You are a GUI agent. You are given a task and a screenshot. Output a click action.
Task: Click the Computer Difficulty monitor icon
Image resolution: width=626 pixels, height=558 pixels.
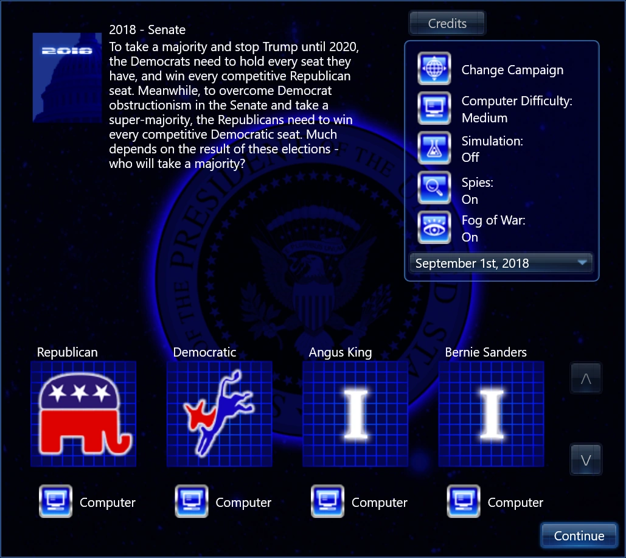[434, 108]
